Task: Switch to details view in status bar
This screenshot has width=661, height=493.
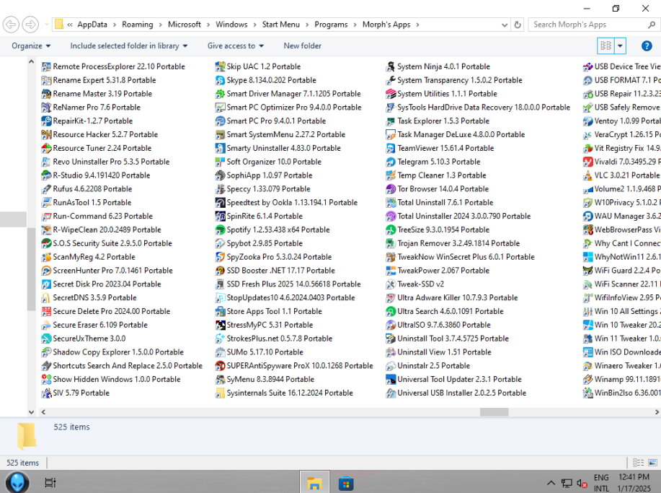Action: point(638,463)
